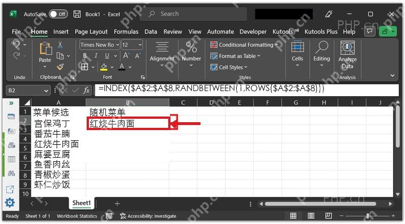Toggle the AutoSave switch

(x=58, y=14)
